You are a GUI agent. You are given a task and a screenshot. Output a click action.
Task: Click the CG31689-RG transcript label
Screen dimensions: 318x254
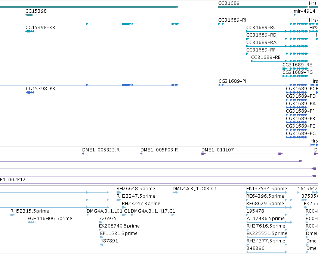pos(297,72)
